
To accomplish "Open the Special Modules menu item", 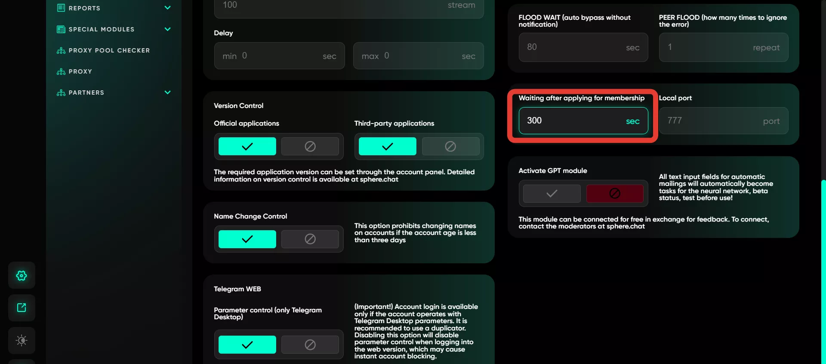I will [102, 29].
